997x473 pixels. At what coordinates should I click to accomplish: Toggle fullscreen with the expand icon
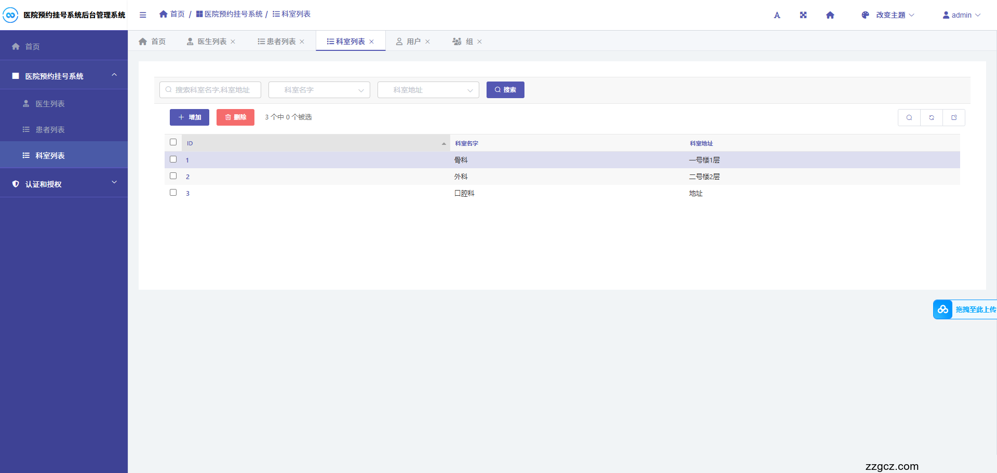(803, 15)
